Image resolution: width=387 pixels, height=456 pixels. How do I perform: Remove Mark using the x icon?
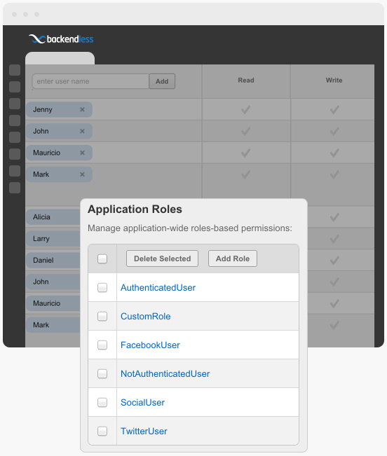point(82,174)
